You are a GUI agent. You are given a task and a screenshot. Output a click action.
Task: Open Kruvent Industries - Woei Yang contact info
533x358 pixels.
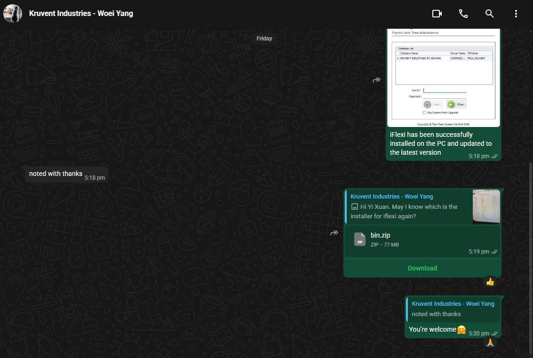(81, 14)
